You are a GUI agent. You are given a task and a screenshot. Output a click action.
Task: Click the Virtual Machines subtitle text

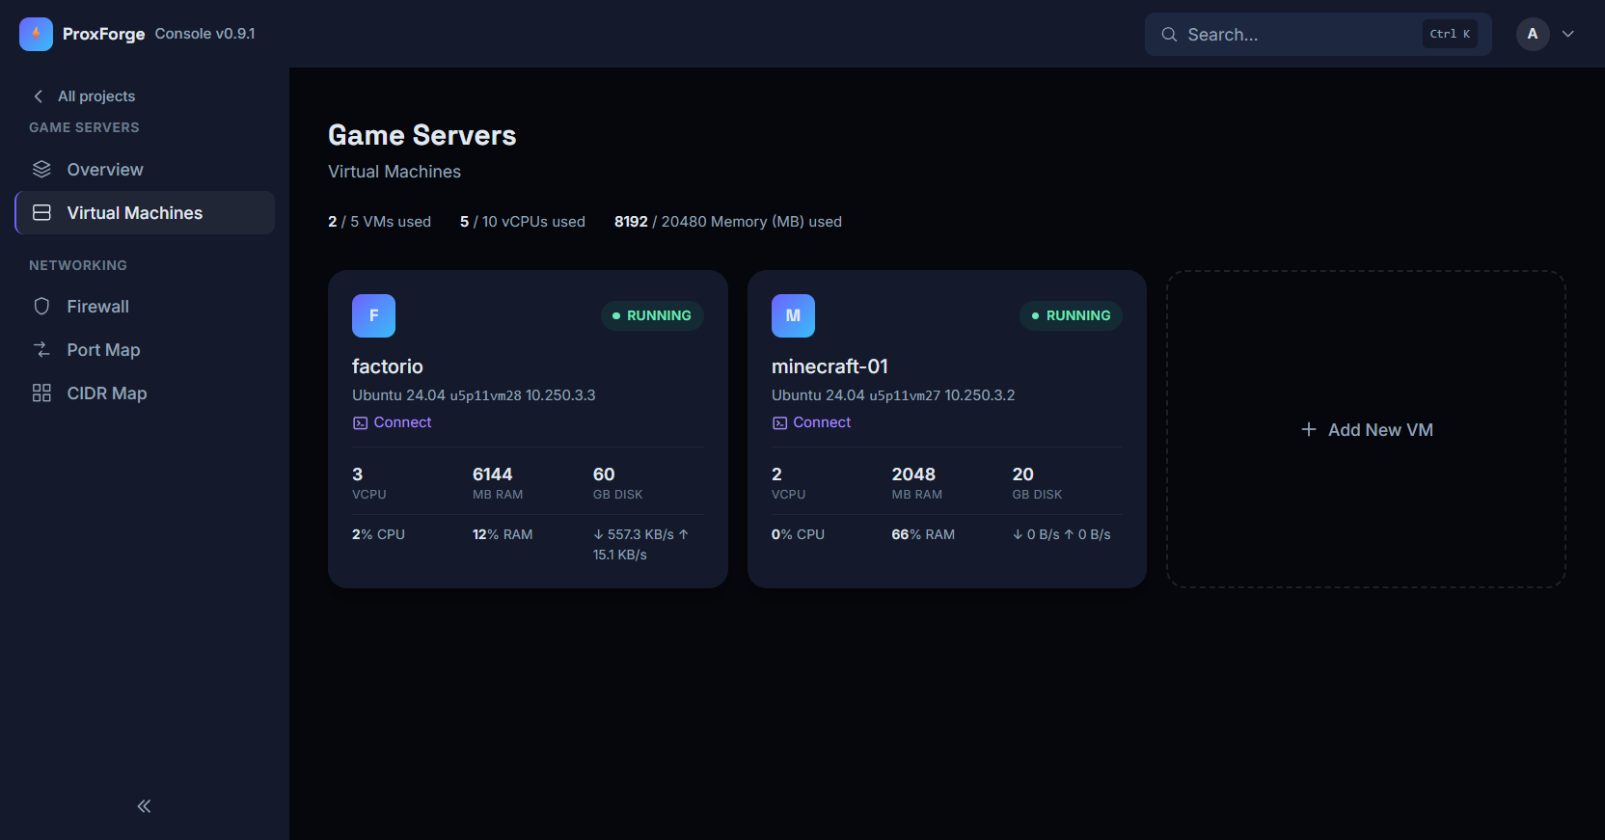click(394, 172)
